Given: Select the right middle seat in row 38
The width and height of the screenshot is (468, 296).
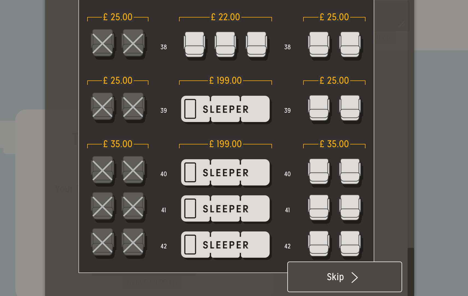Looking at the screenshot, I should click(x=256, y=45).
